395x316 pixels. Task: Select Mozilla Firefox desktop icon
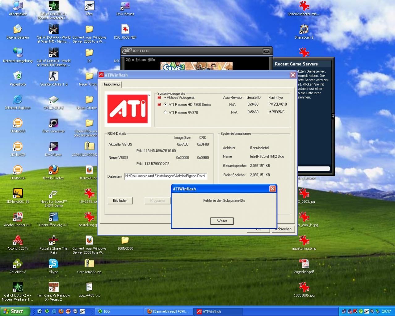tap(53, 173)
